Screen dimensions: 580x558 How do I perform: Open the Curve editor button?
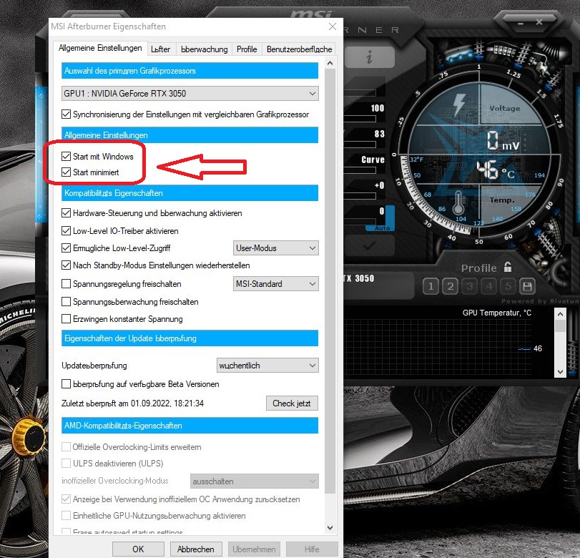(373, 160)
